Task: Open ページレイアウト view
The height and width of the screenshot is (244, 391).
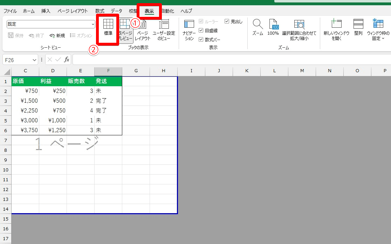Action: [143, 31]
